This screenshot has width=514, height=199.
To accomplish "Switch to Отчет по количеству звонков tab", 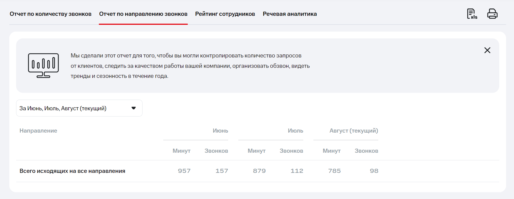I will [50, 14].
